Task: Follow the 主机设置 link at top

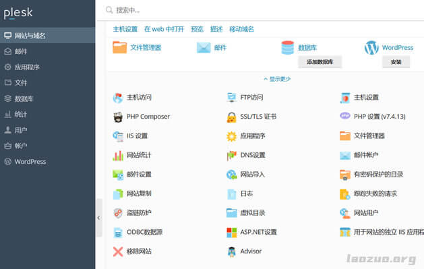Action: pyautogui.click(x=125, y=29)
